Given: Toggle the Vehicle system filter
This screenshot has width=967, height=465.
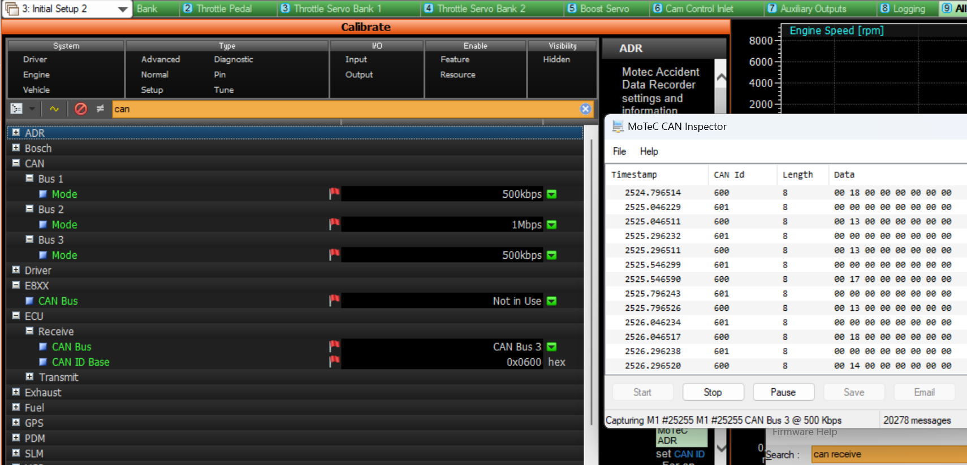Looking at the screenshot, I should (36, 90).
